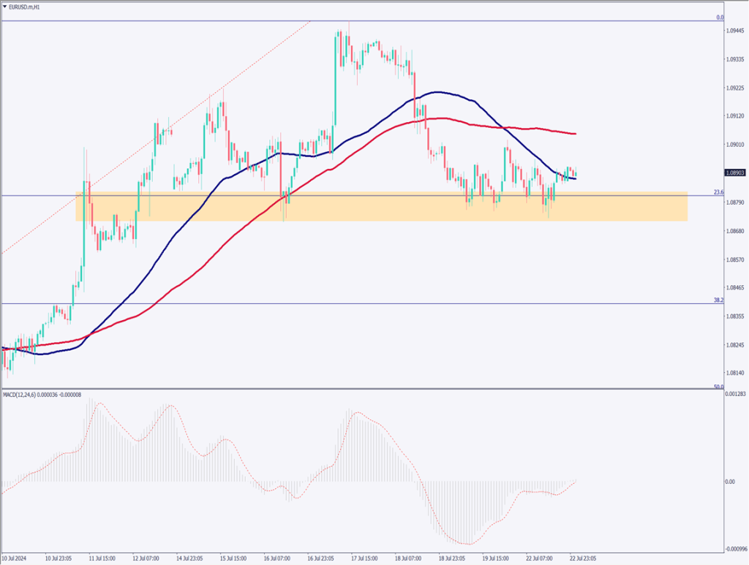Click the 50.0 Fibonacci level label

click(718, 387)
